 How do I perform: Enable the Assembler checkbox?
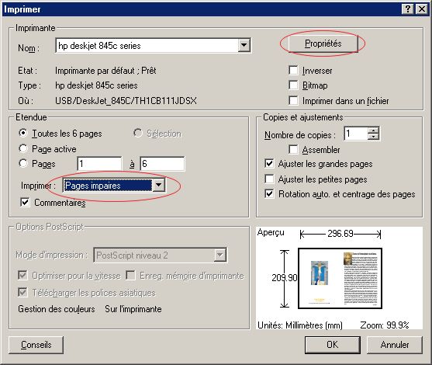point(293,150)
